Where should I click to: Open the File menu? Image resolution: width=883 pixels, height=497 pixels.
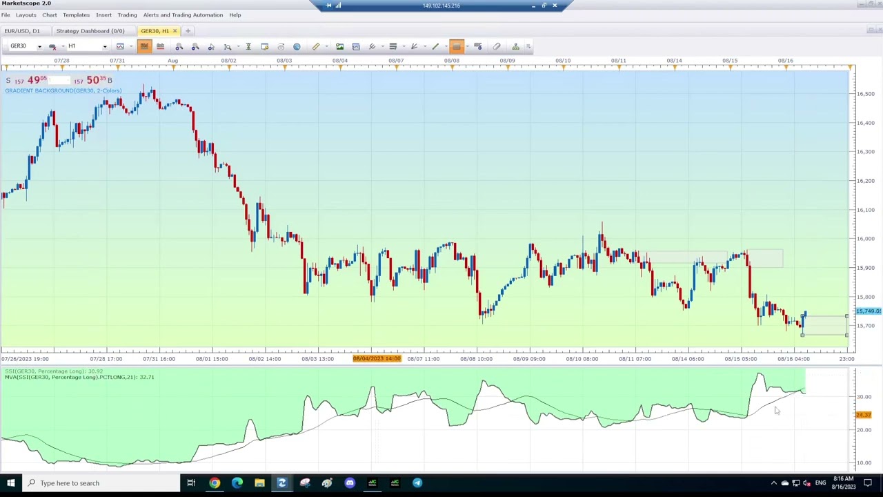tap(6, 15)
